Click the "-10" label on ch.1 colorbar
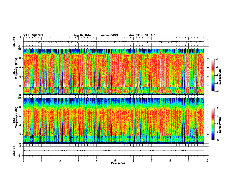Viewport: 233px width, 180px height. (217, 91)
